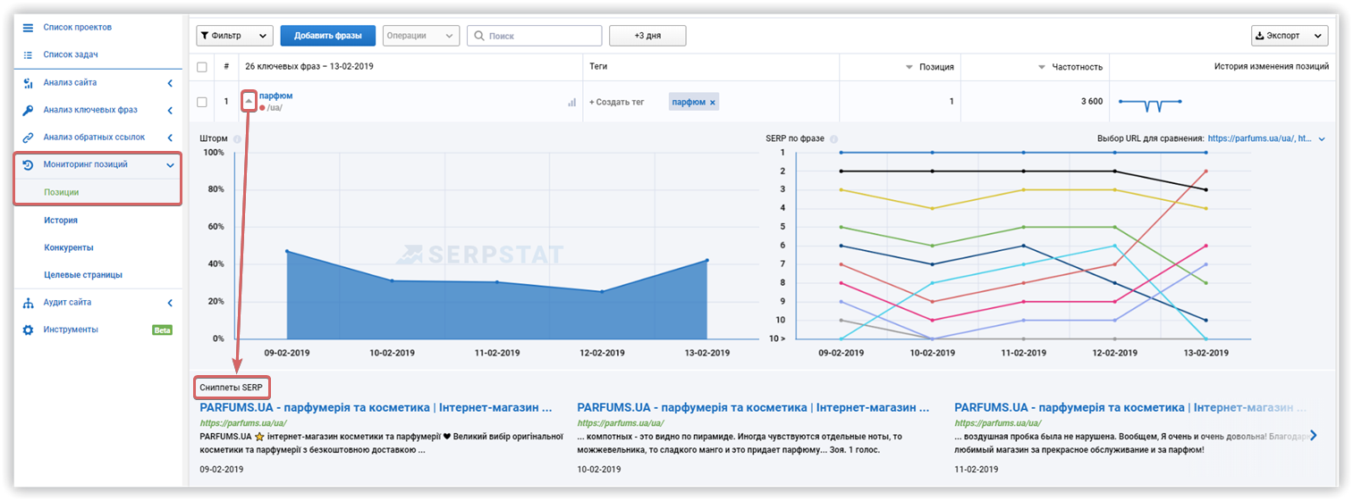The height and width of the screenshot is (501, 1353).
Task: Tick the checkbox for парфюм row
Action: 202,102
